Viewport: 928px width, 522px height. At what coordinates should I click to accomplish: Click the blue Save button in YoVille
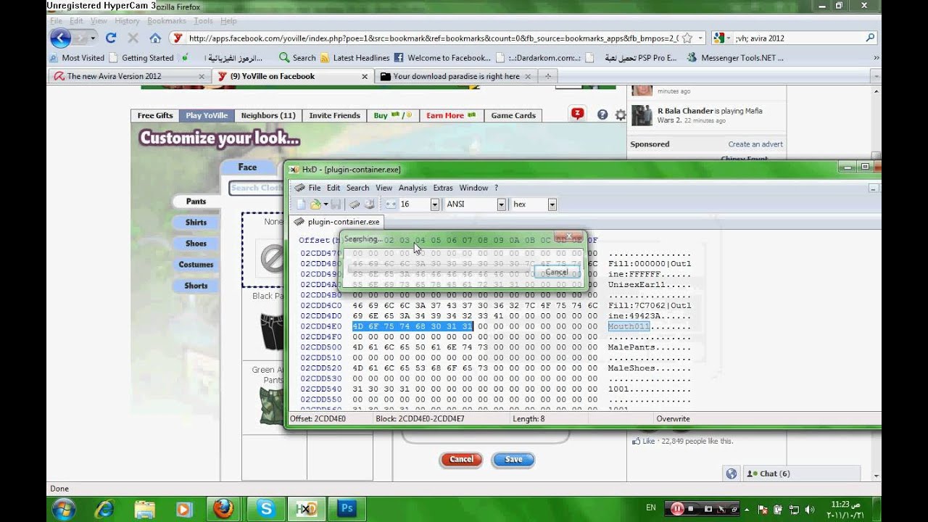point(513,459)
